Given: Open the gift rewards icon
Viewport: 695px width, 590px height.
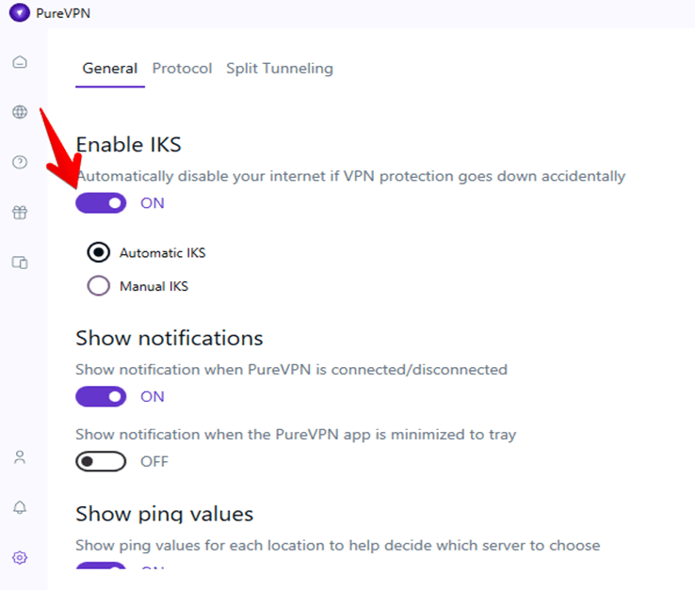Looking at the screenshot, I should coord(20,212).
